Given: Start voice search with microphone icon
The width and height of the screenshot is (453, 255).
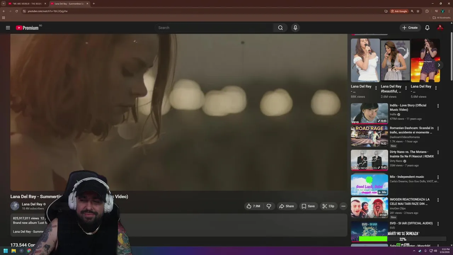Looking at the screenshot, I should [x=295, y=28].
